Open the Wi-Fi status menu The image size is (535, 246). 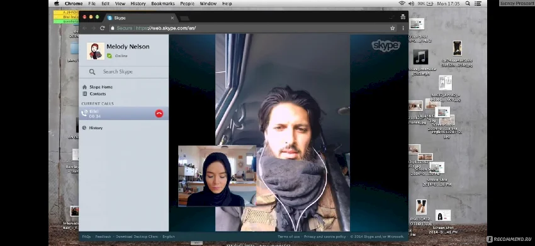coord(402,3)
